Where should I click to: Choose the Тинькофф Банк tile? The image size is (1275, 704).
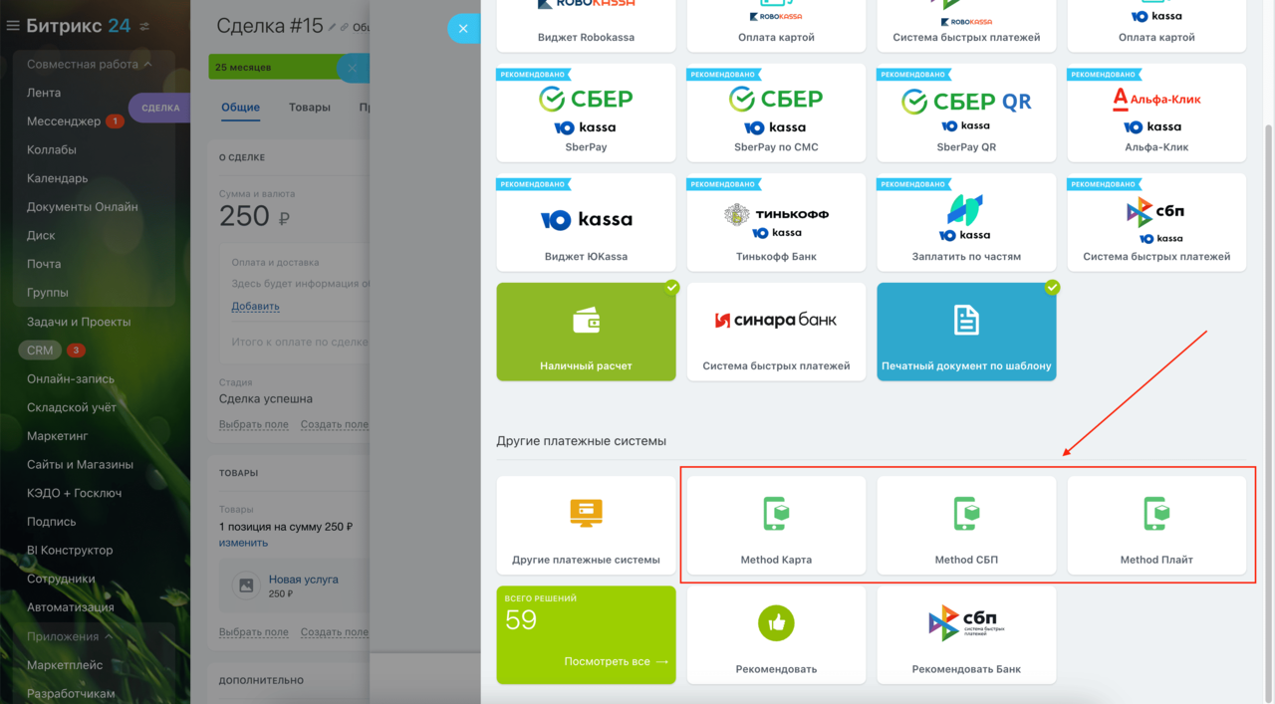pos(776,222)
